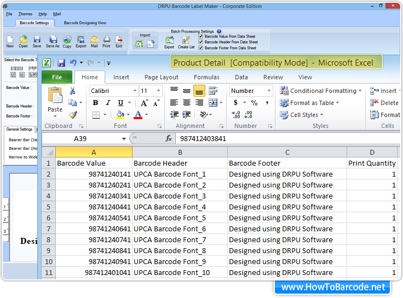
Task: Expand the Number format dropdown
Action: pyautogui.click(x=269, y=91)
